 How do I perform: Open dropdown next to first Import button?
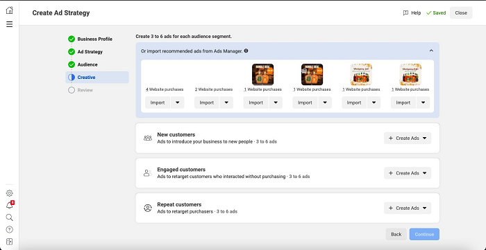[x=177, y=102]
